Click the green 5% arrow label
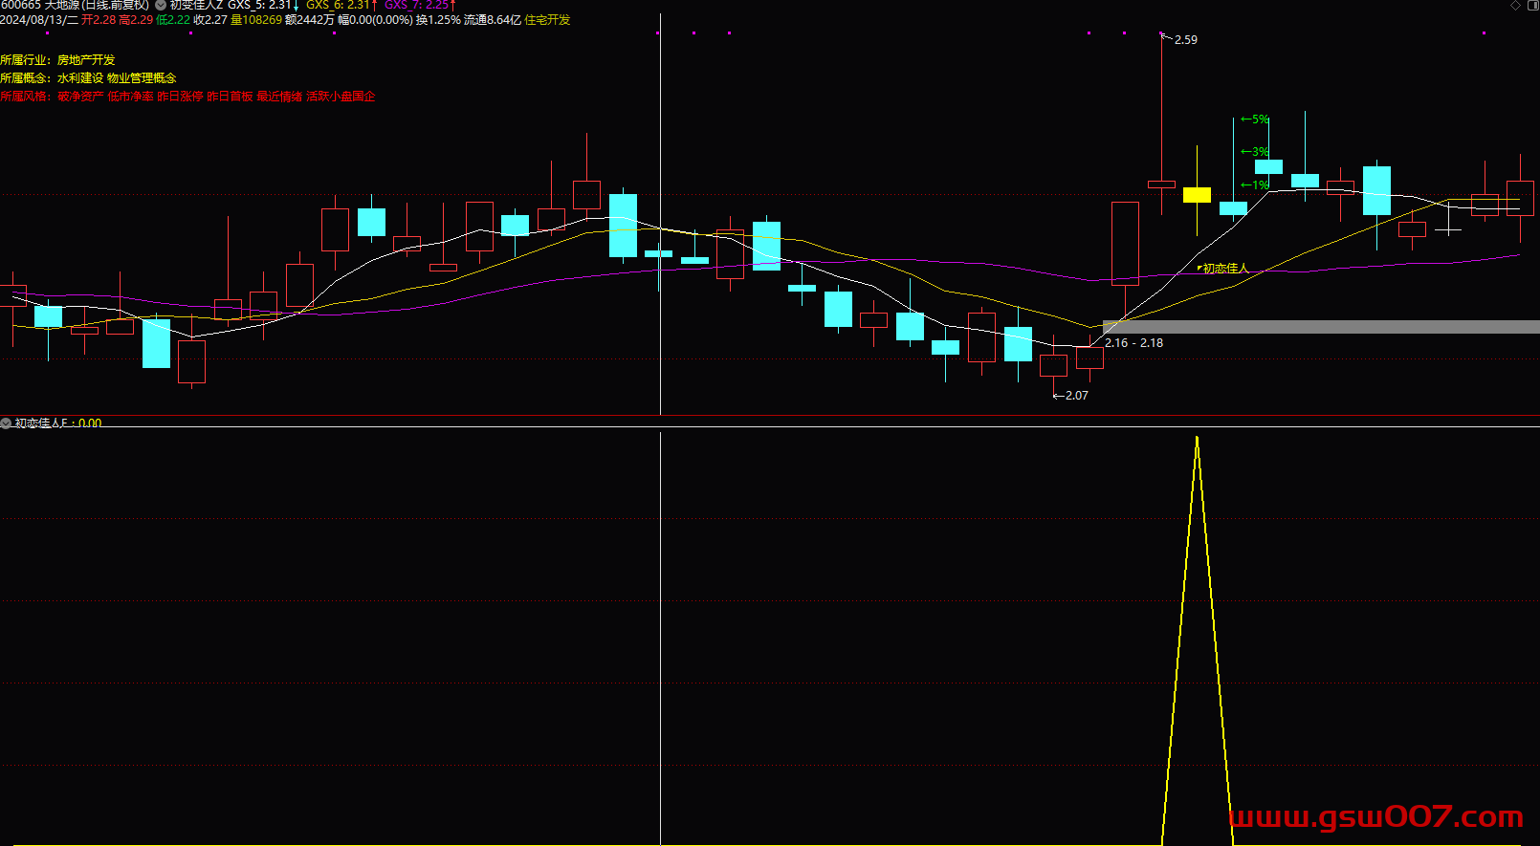This screenshot has height=846, width=1540. pyautogui.click(x=1254, y=119)
